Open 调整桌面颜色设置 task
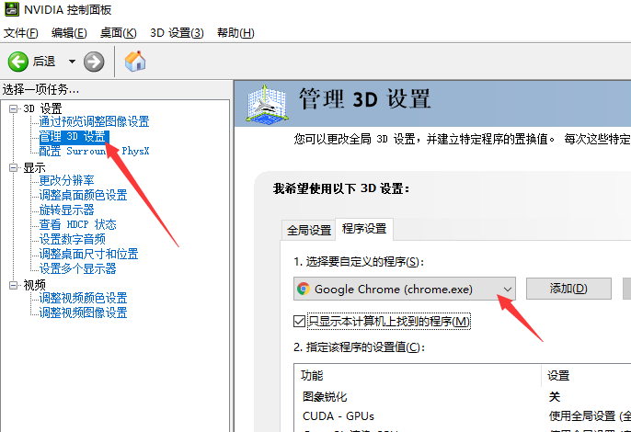Image resolution: width=631 pixels, height=432 pixels. (83, 195)
